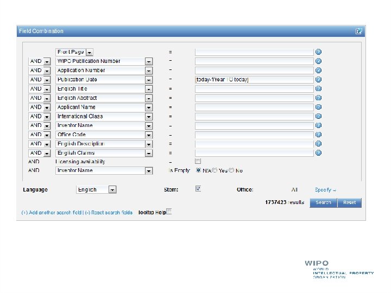Uncheck the Stem checkbox
Screen dimensions: 391x293
coord(198,189)
